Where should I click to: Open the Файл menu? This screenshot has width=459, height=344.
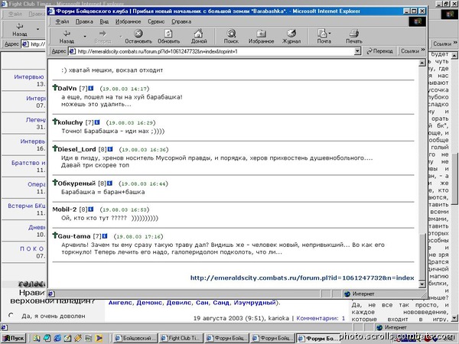[62, 21]
